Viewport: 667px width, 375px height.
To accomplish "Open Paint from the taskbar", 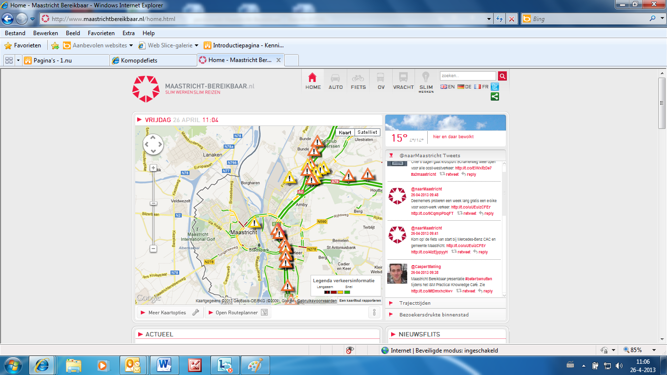I will point(255,365).
